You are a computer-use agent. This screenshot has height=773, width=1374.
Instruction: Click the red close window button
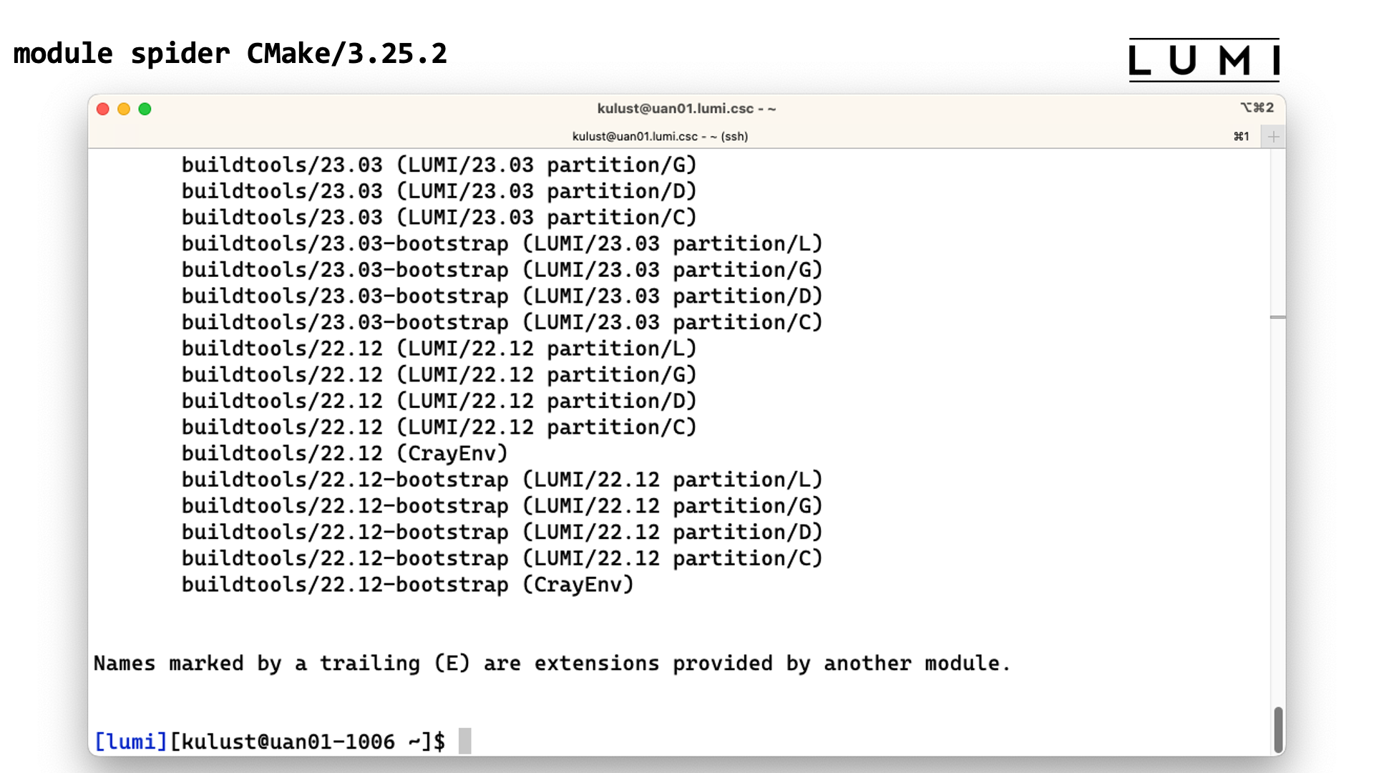point(103,109)
